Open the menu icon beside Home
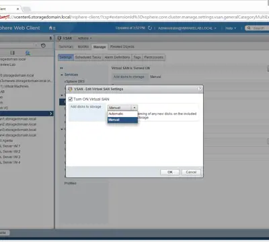The height and width of the screenshot is (242, 269). click(x=54, y=28)
